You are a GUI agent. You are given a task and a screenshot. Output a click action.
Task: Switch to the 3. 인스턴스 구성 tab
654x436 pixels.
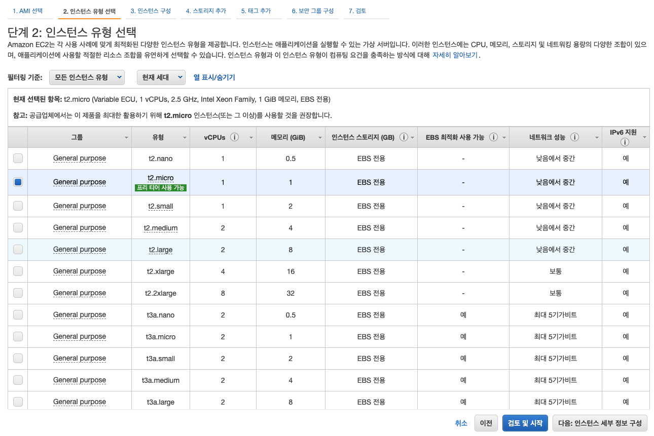pyautogui.click(x=151, y=10)
